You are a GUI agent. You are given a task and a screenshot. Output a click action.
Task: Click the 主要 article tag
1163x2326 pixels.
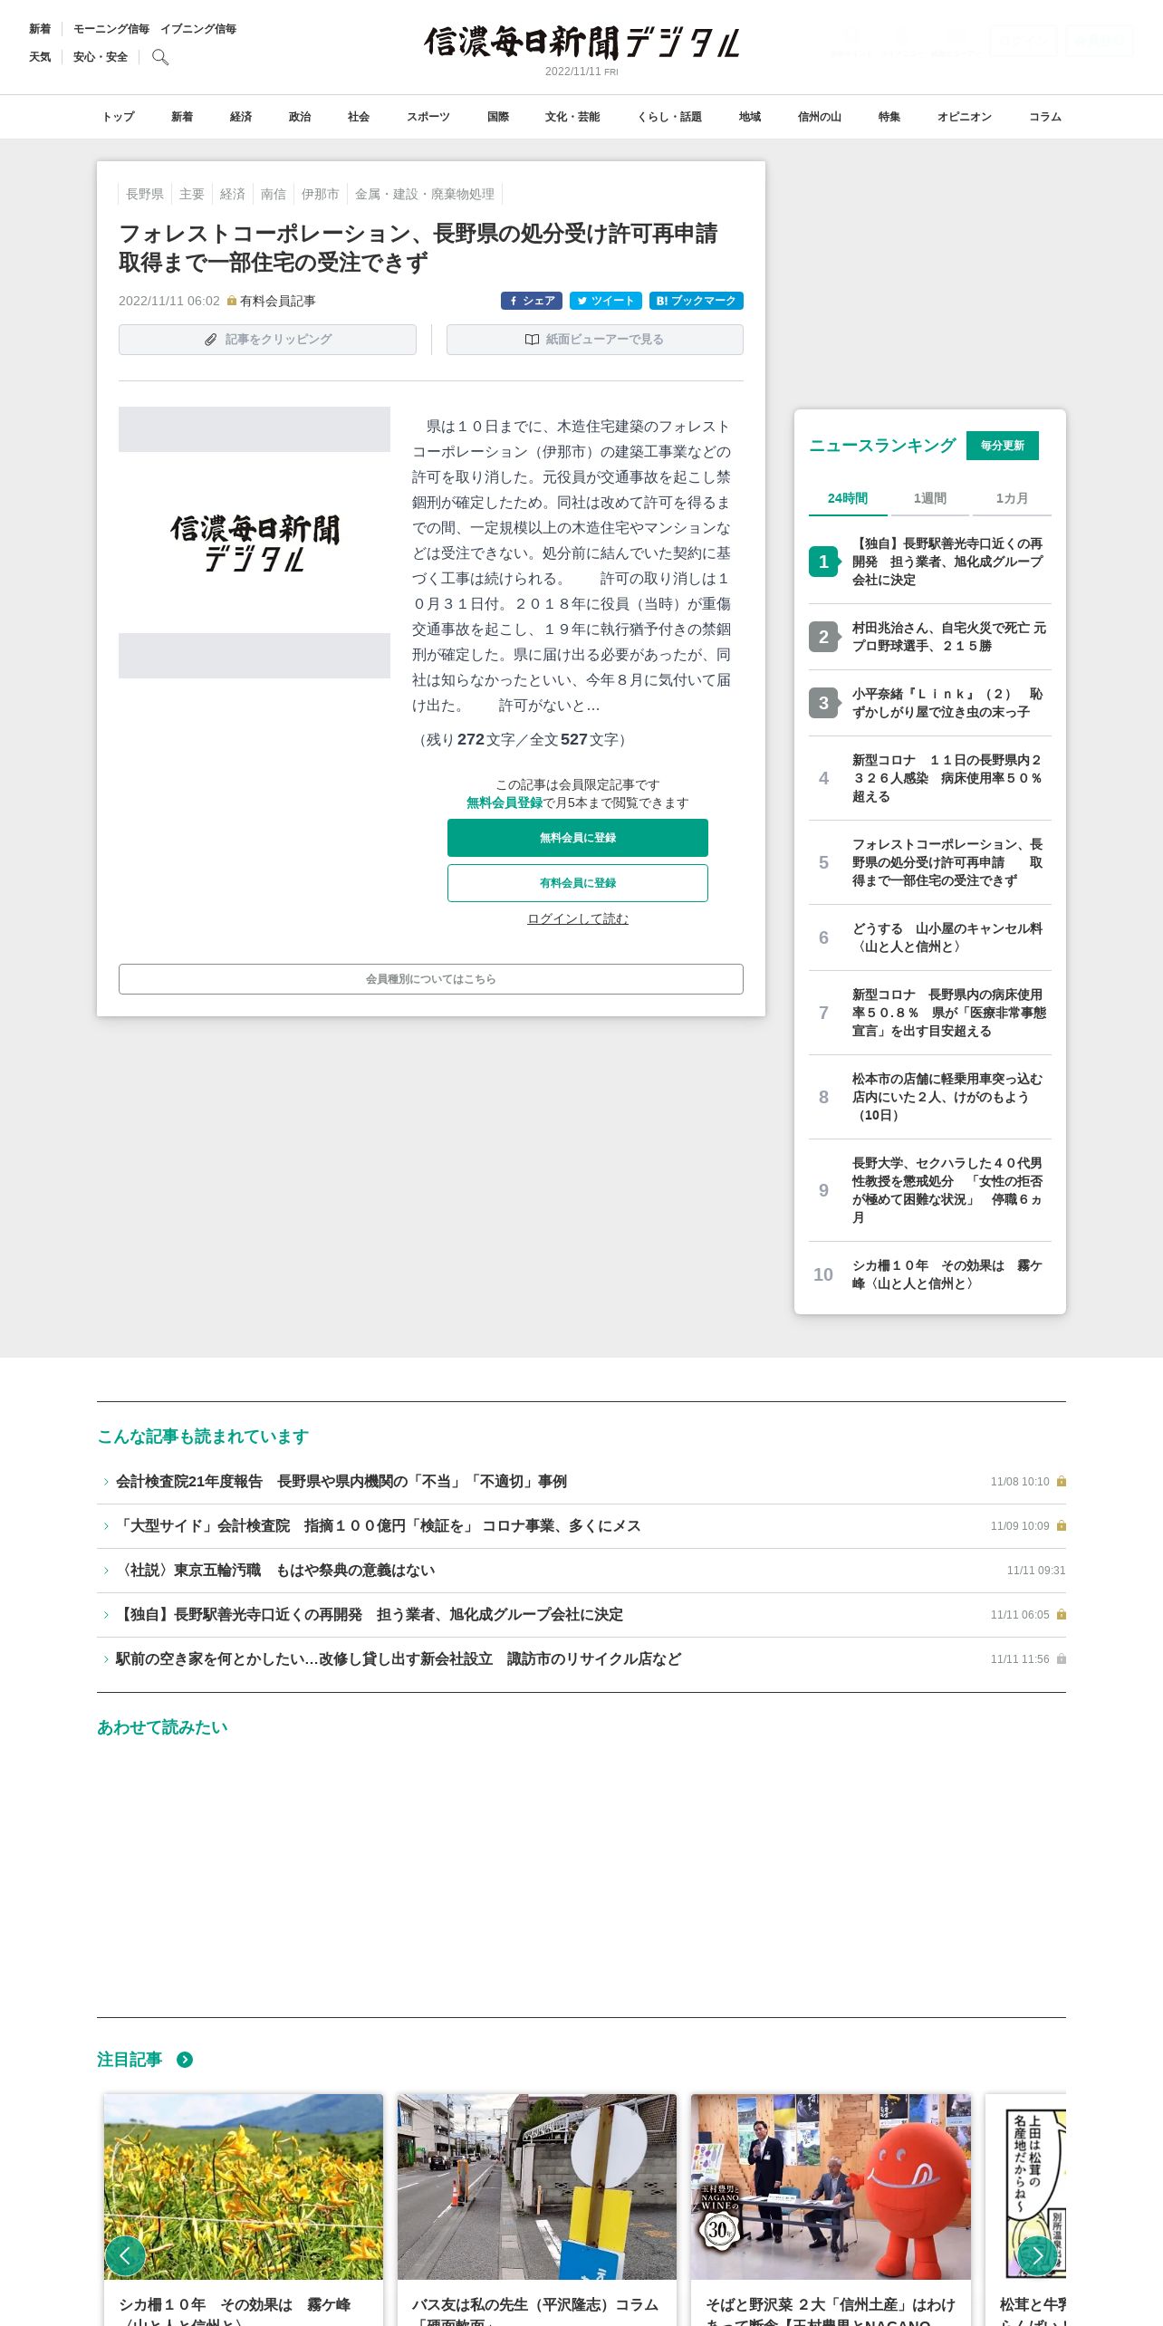(192, 194)
